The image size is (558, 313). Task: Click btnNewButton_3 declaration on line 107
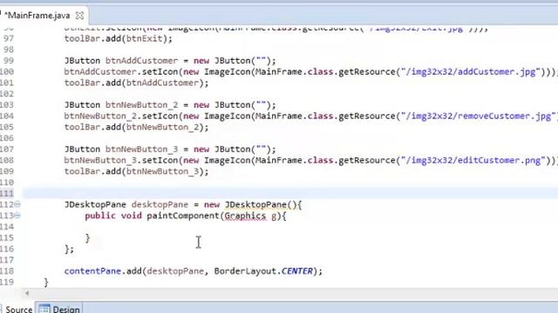pos(141,150)
